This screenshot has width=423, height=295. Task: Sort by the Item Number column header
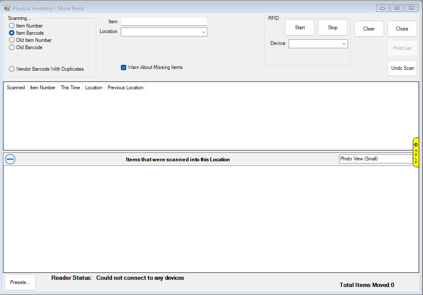pyautogui.click(x=43, y=88)
